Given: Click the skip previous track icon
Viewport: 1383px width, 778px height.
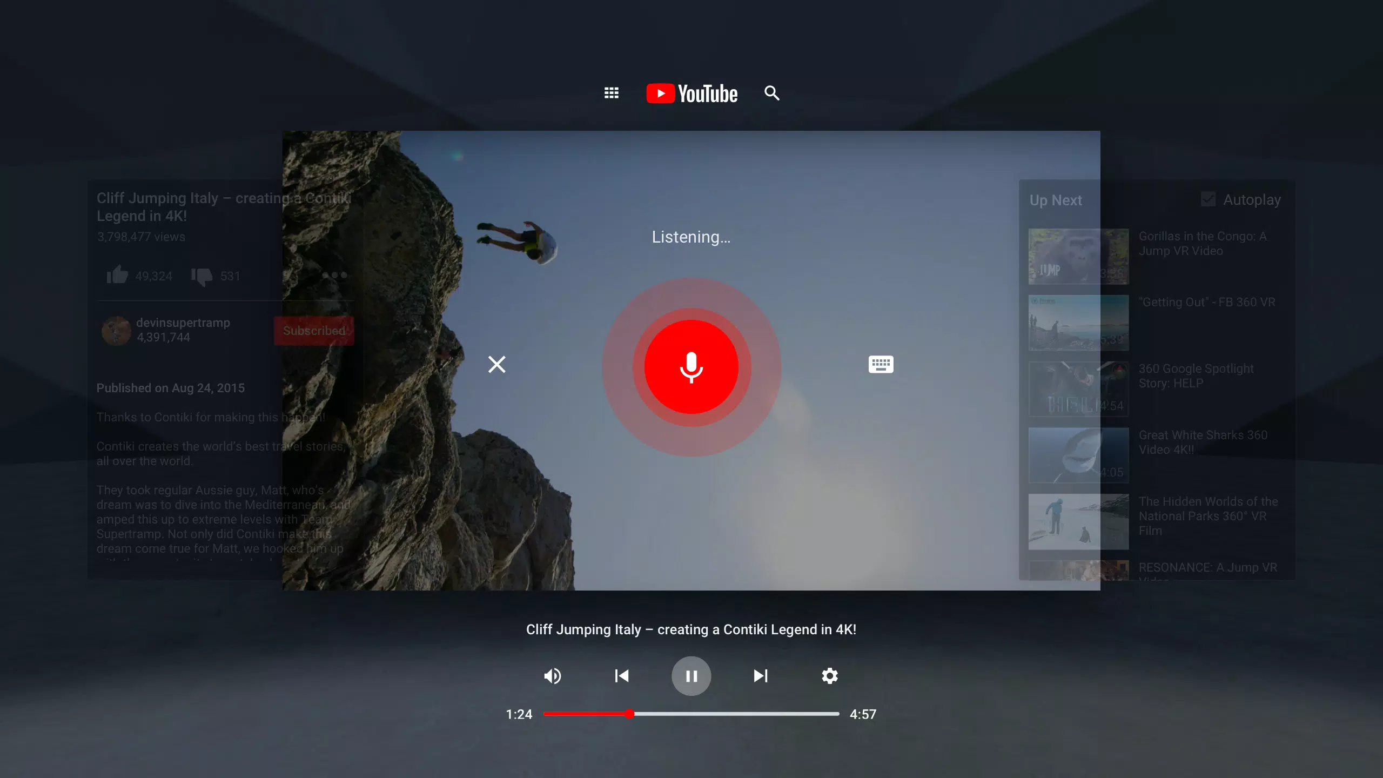Looking at the screenshot, I should point(622,675).
